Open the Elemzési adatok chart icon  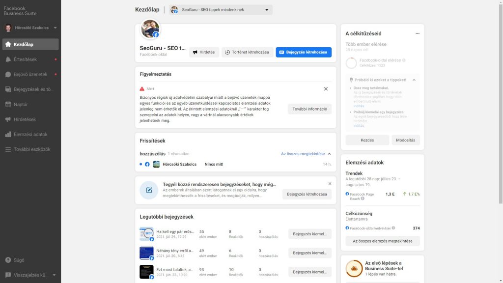pyautogui.click(x=7, y=133)
